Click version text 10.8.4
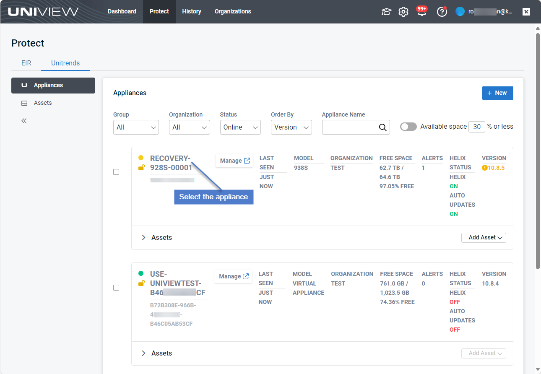 [x=490, y=283]
